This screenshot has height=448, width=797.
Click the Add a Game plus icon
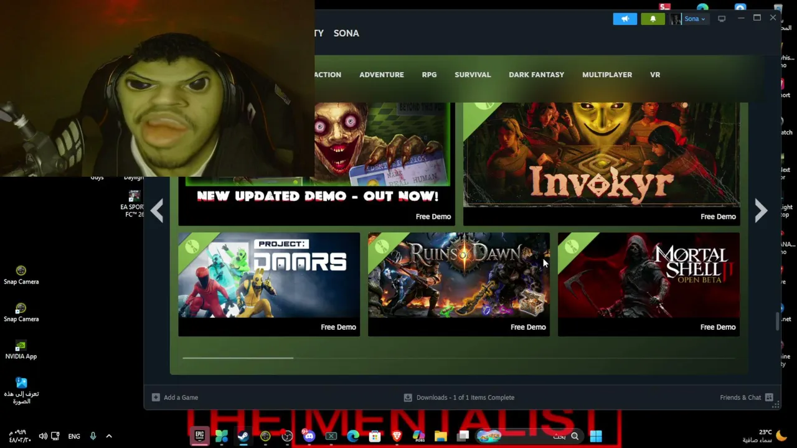tap(156, 397)
